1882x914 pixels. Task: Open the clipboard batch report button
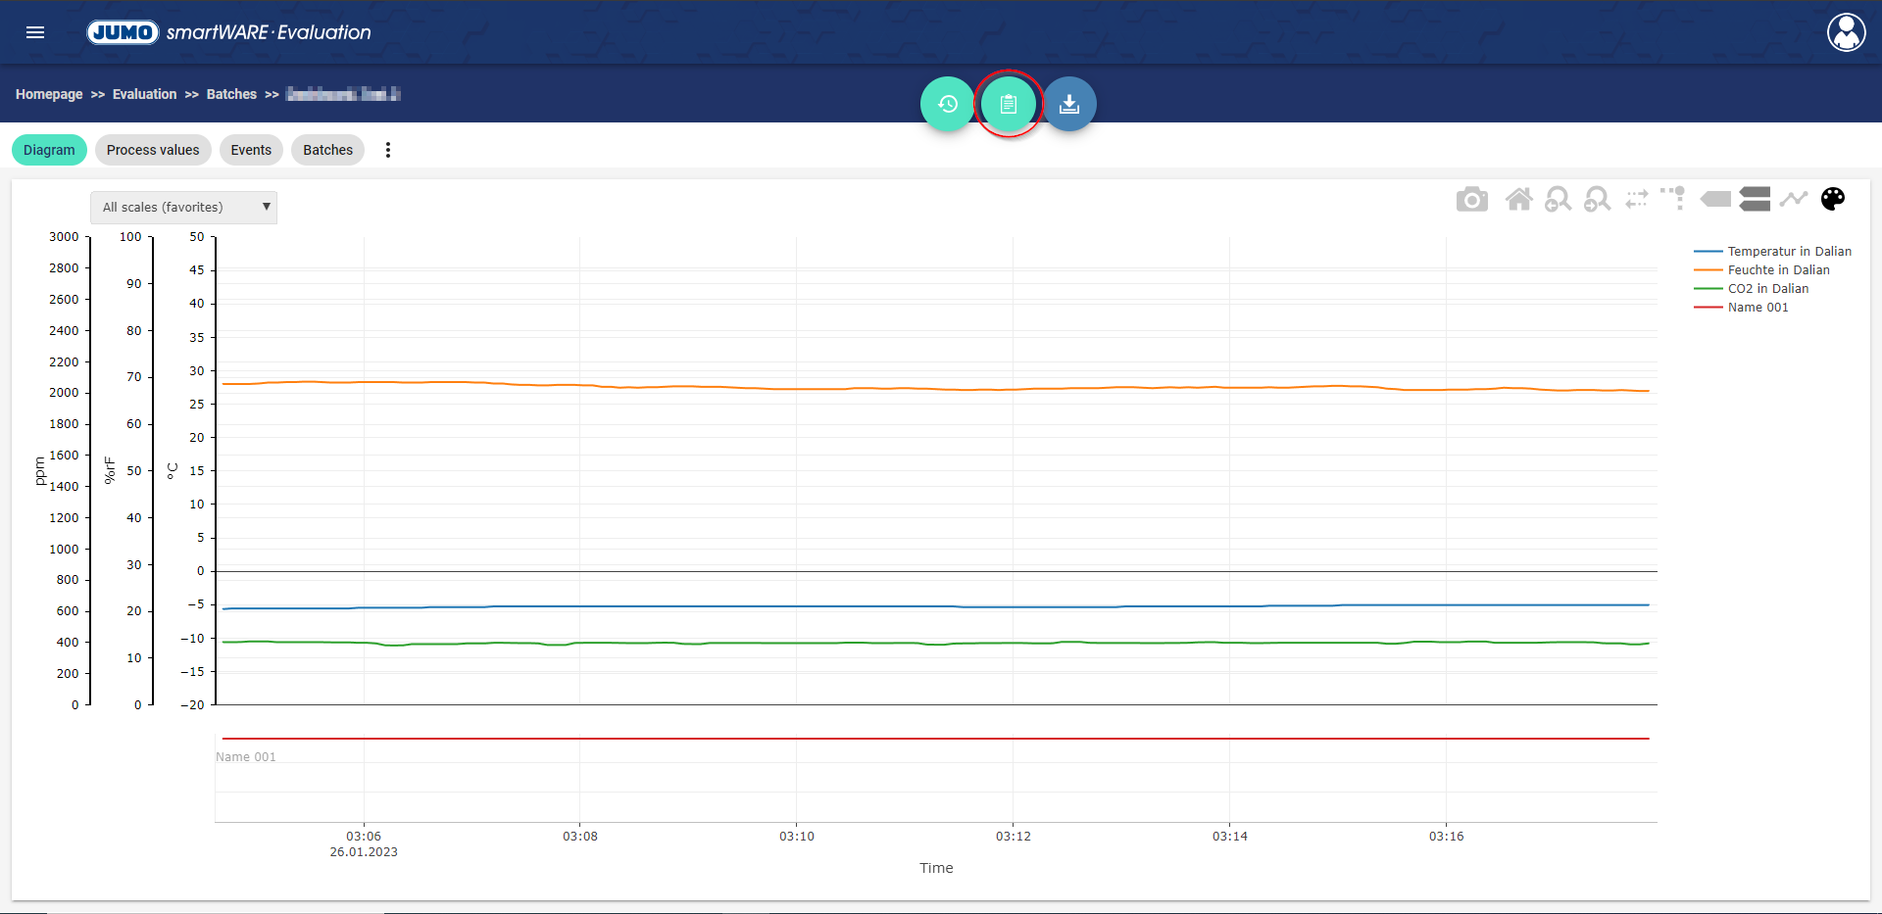point(1009,104)
